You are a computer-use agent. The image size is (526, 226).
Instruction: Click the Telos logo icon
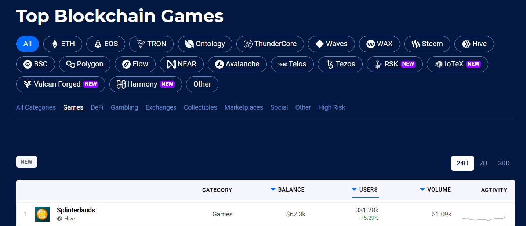pos(283,64)
